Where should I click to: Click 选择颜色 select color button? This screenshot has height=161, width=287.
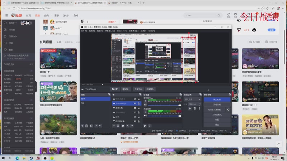(x=150, y=89)
